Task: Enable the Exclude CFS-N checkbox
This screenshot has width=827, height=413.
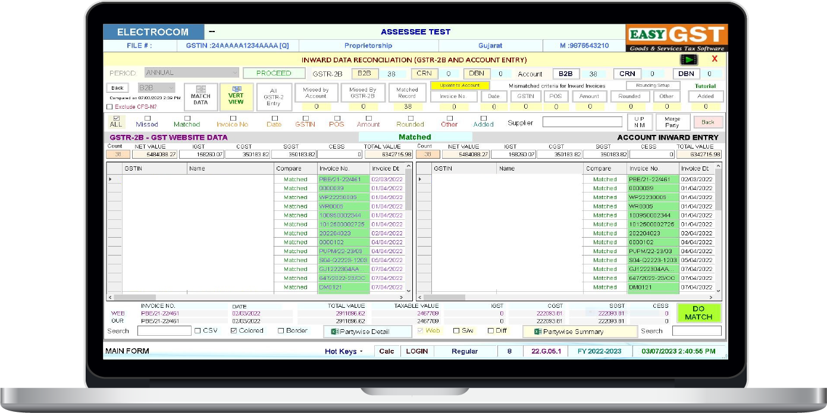Action: coord(109,107)
